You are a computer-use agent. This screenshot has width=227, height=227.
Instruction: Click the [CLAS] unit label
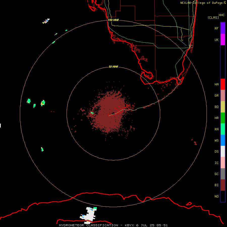point(213,17)
